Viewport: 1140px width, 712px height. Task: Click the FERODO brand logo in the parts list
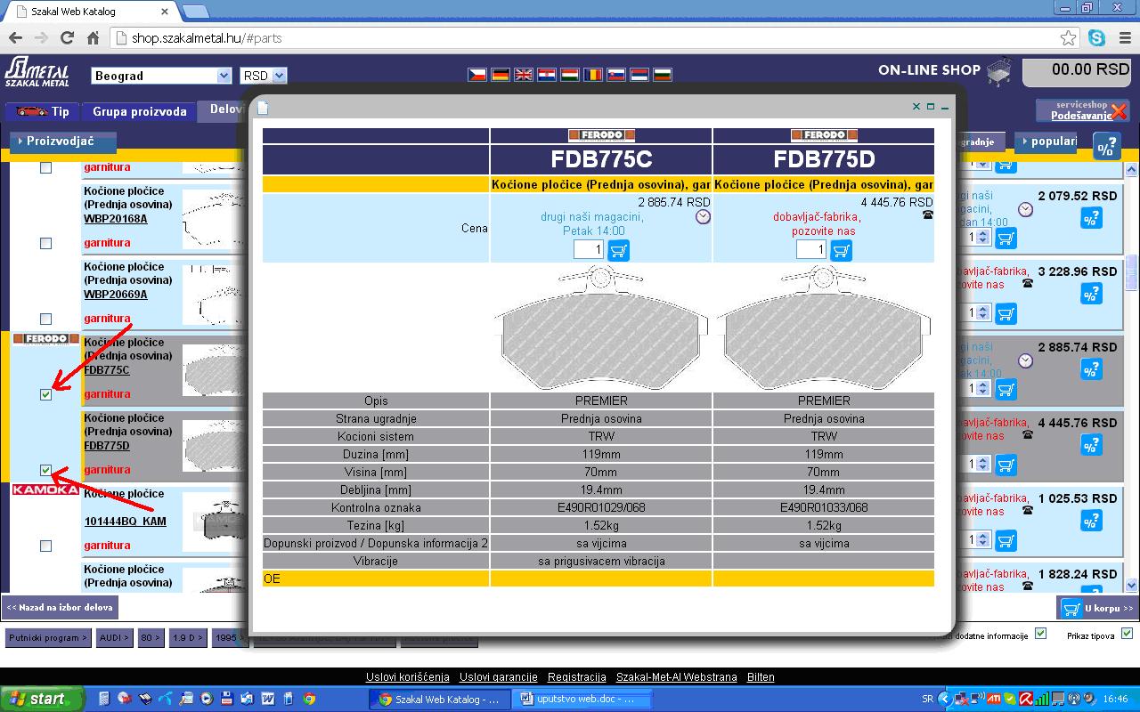[46, 339]
